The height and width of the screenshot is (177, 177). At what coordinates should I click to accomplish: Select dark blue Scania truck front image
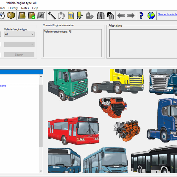point(163,82)
